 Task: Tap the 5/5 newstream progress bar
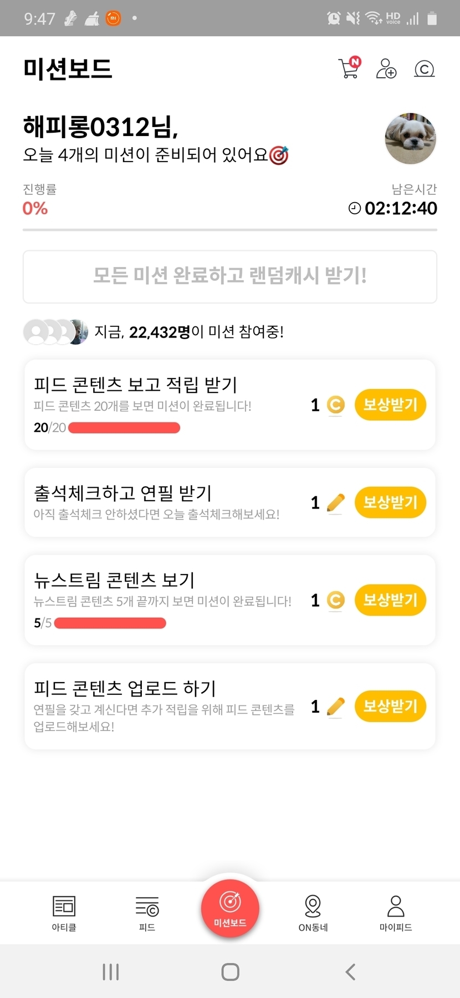(x=110, y=623)
